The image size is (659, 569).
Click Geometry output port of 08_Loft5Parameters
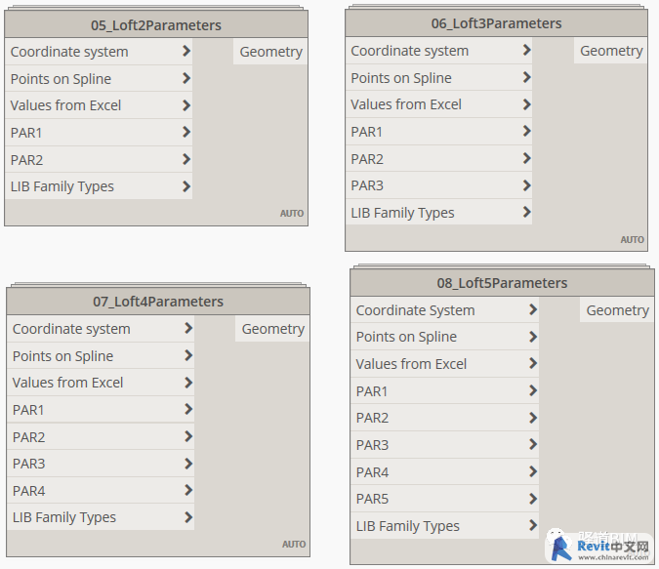[x=617, y=310]
